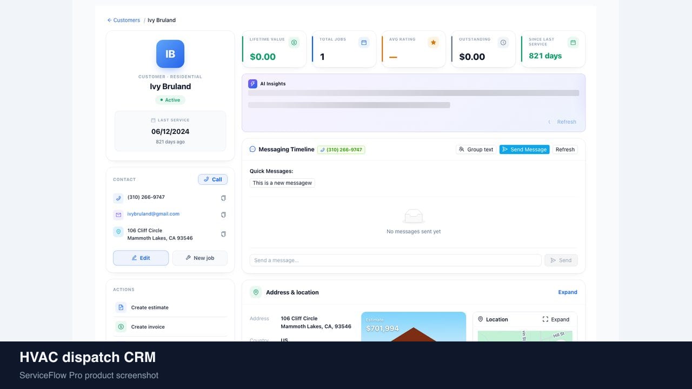Click the Outstanding clock icon
Viewport: 692px width, 389px height.
(x=503, y=42)
